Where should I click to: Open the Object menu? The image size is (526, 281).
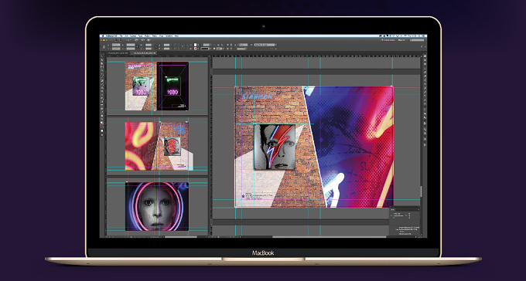click(x=148, y=36)
